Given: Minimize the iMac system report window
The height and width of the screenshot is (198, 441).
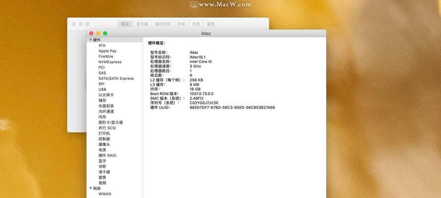Looking at the screenshot, I should pos(98,33).
